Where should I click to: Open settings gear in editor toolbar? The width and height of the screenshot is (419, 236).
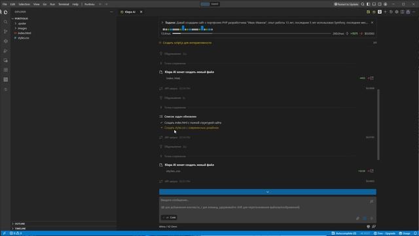[397, 12]
